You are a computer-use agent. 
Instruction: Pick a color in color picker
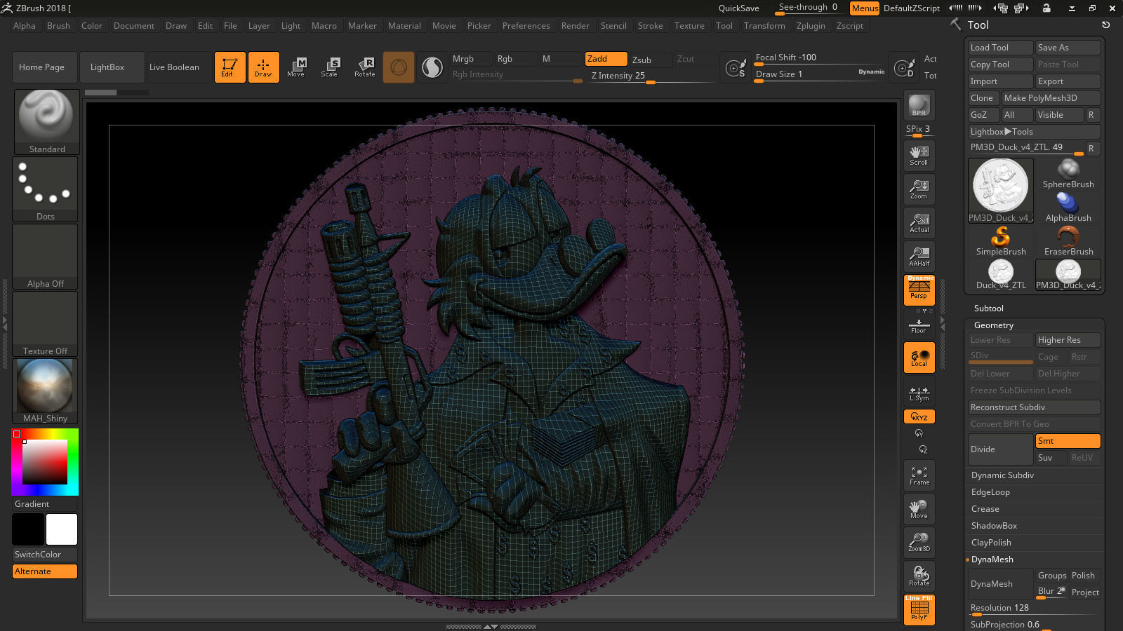(x=45, y=462)
